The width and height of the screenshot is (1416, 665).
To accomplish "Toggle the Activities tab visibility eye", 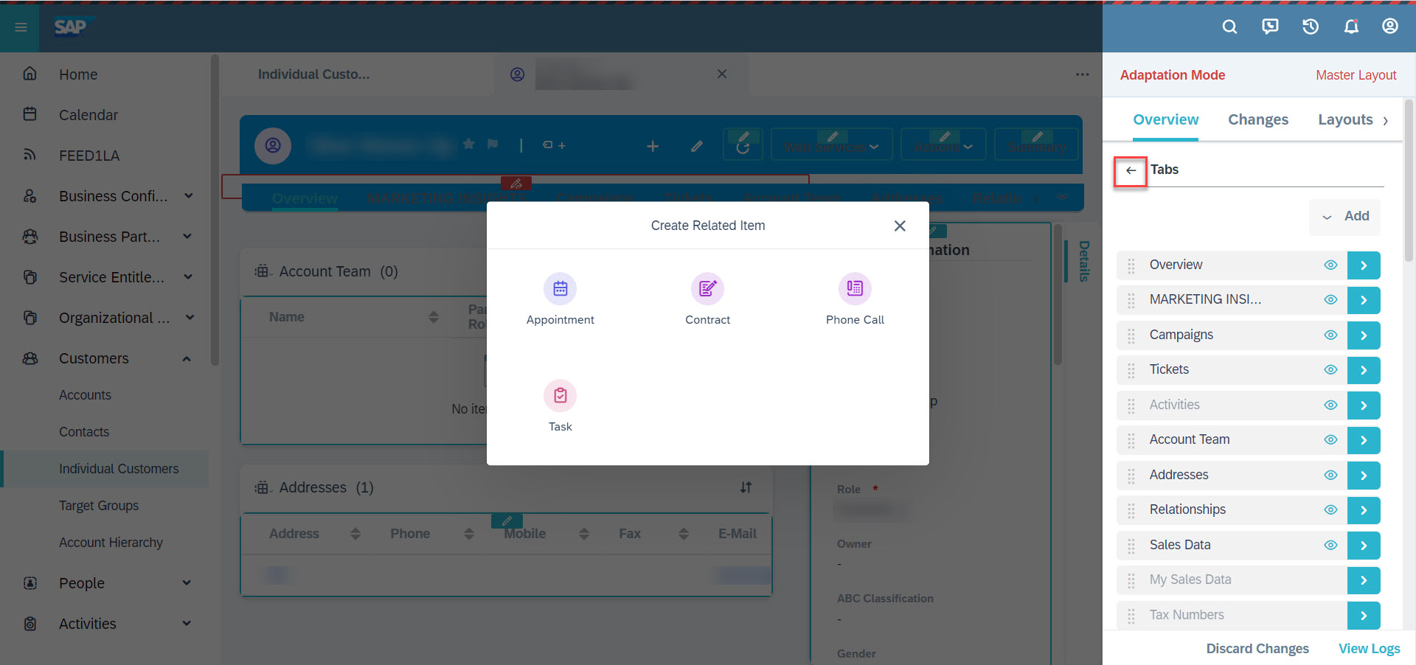I will [x=1330, y=405].
